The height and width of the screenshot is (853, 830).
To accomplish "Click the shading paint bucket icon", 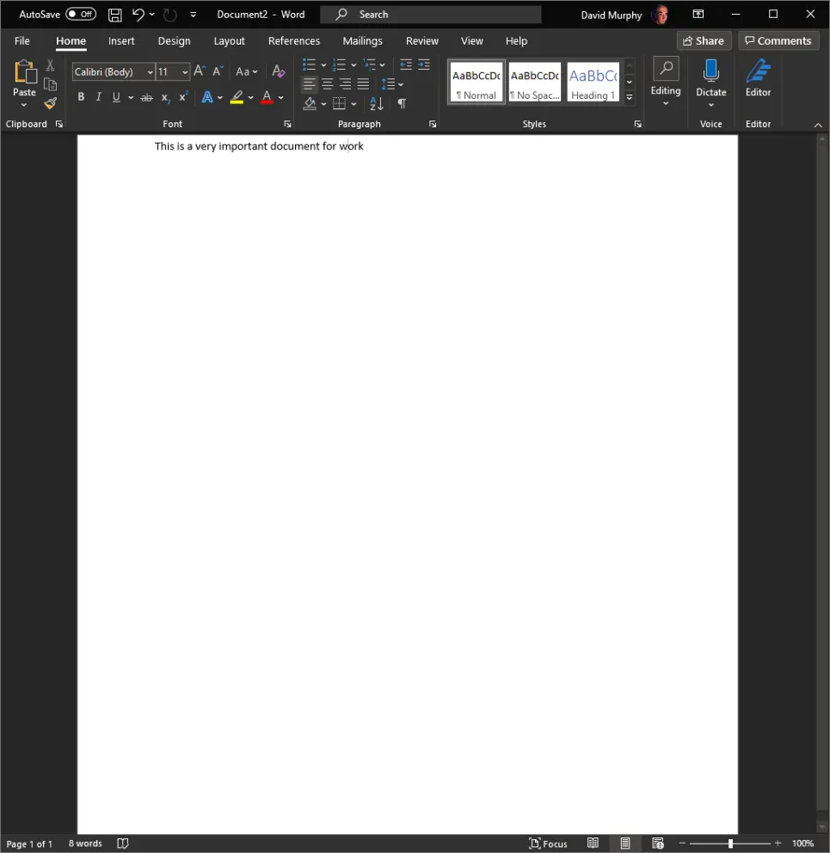I will point(309,103).
